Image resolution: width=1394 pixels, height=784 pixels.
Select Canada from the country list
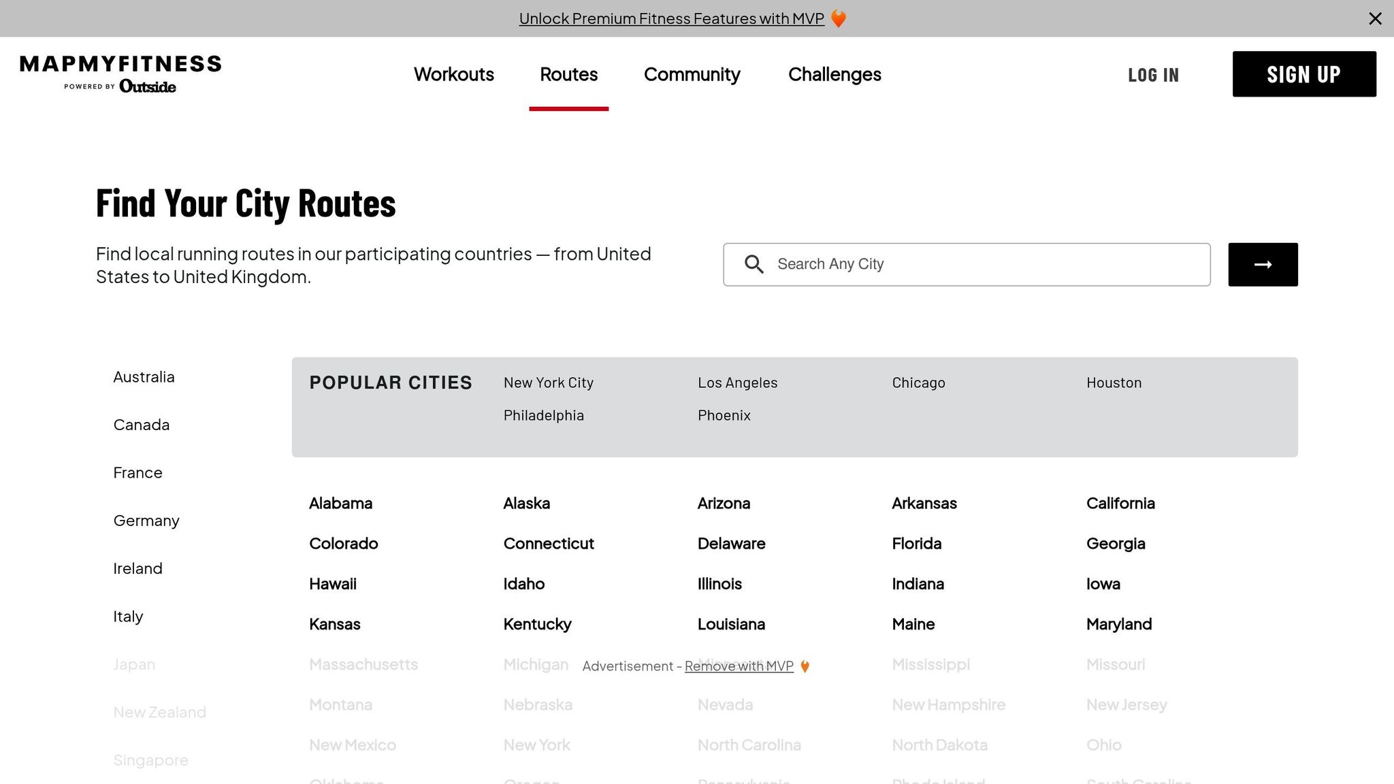(x=141, y=425)
